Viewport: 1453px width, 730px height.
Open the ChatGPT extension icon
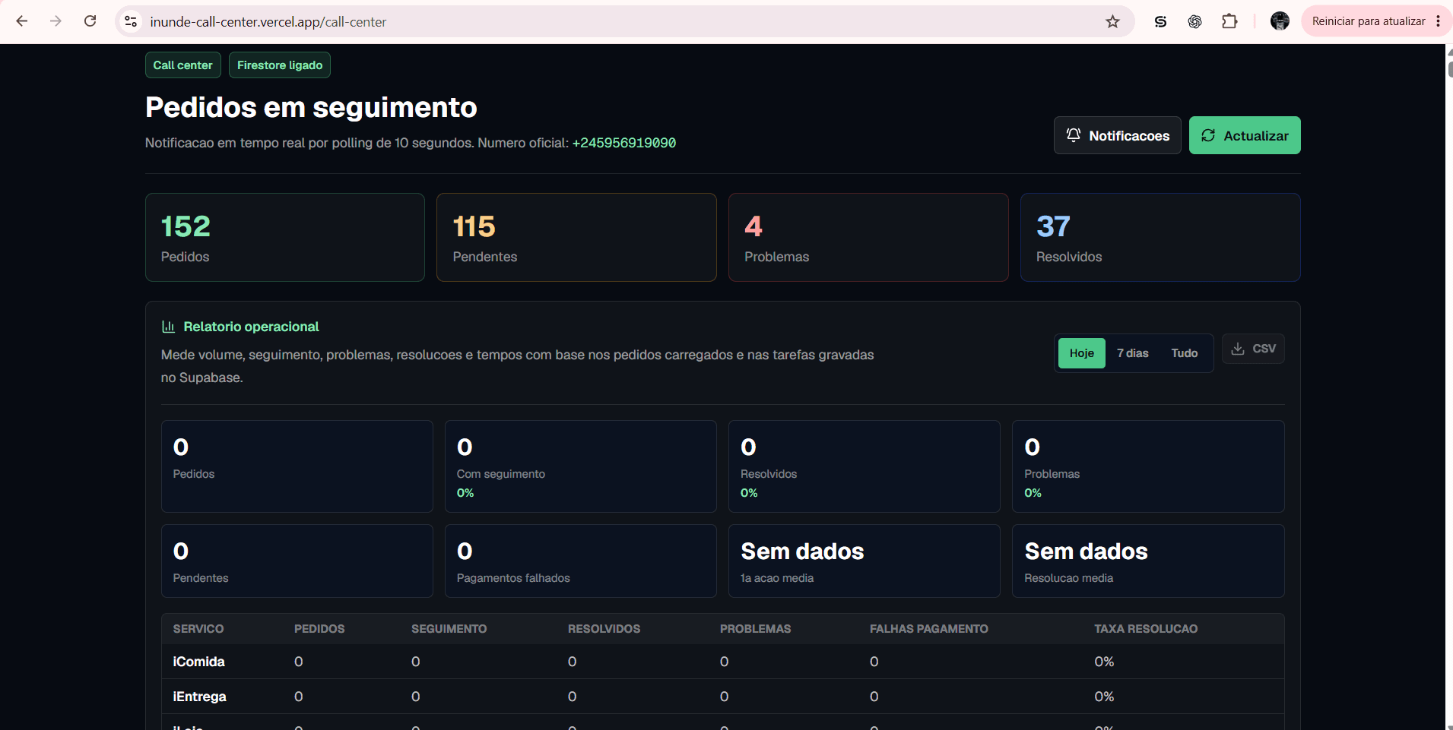click(x=1194, y=21)
